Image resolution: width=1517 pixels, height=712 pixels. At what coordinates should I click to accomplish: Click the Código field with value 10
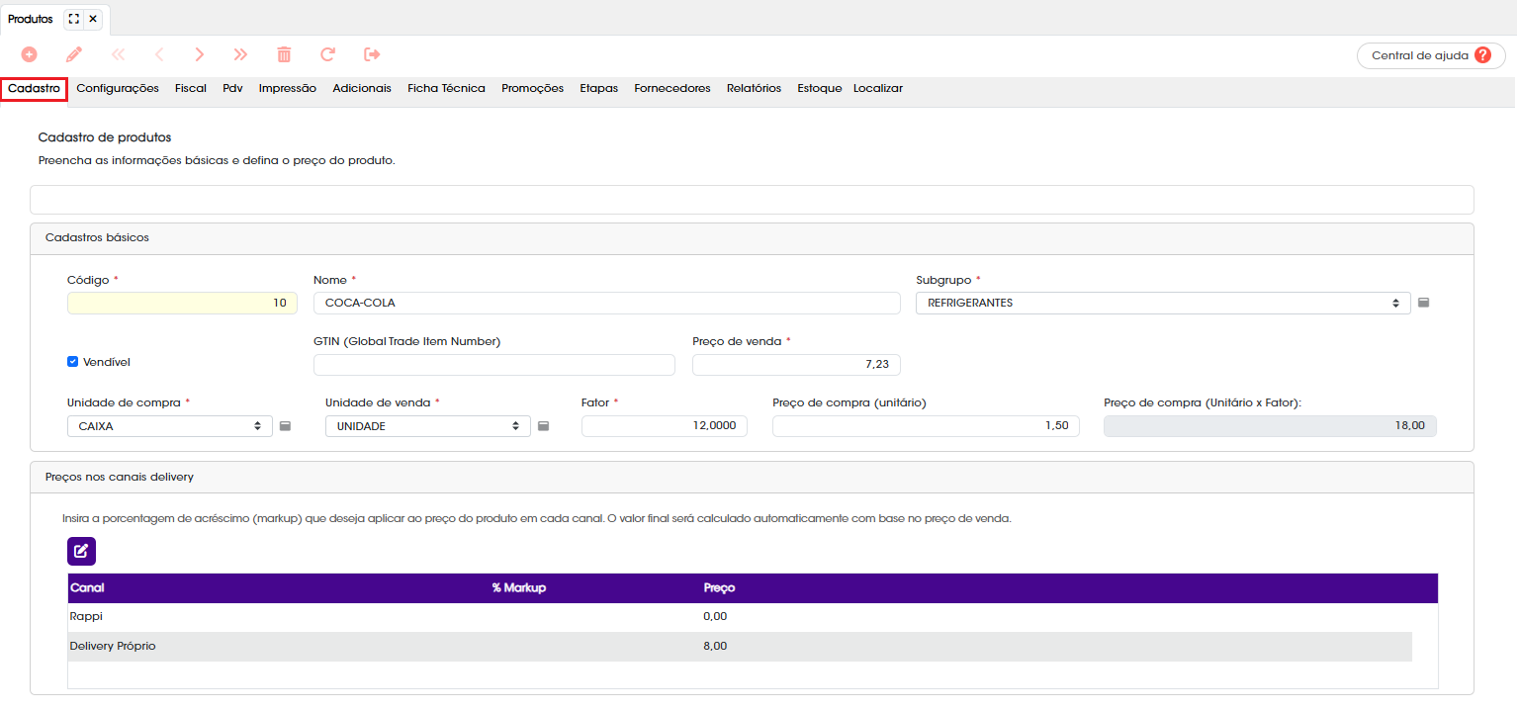182,303
